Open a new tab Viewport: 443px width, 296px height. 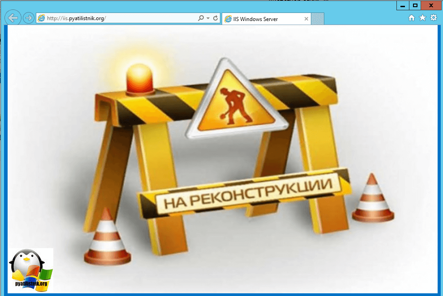click(x=318, y=19)
